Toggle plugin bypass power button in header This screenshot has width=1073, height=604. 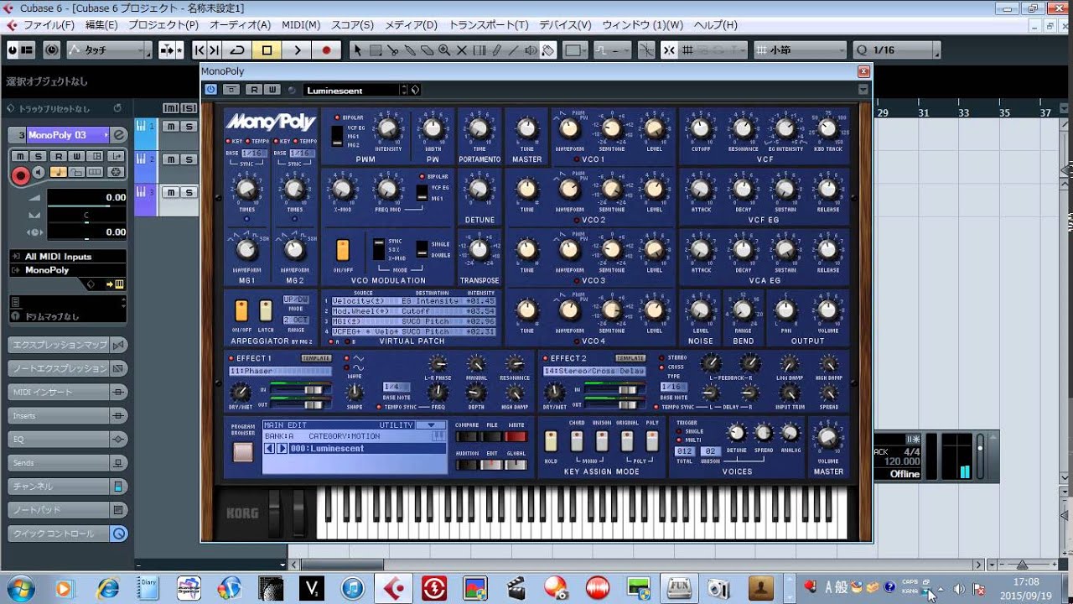[x=210, y=90]
